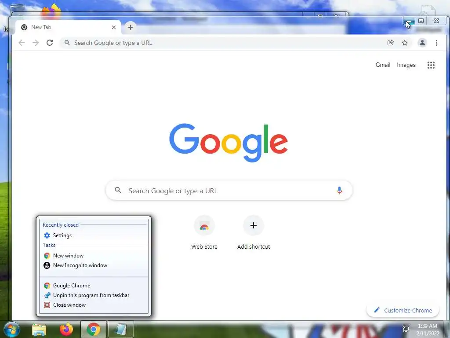Click the back navigation arrow in Chrome
This screenshot has height=338, width=450.
[x=22, y=43]
